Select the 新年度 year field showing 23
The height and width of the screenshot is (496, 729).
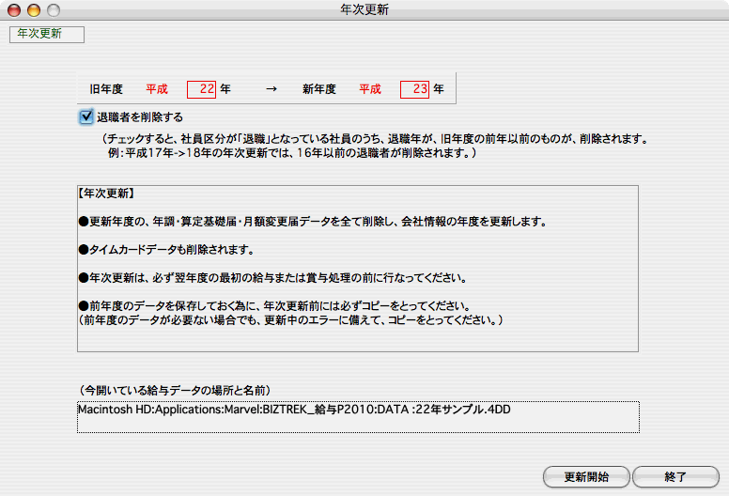pos(414,89)
